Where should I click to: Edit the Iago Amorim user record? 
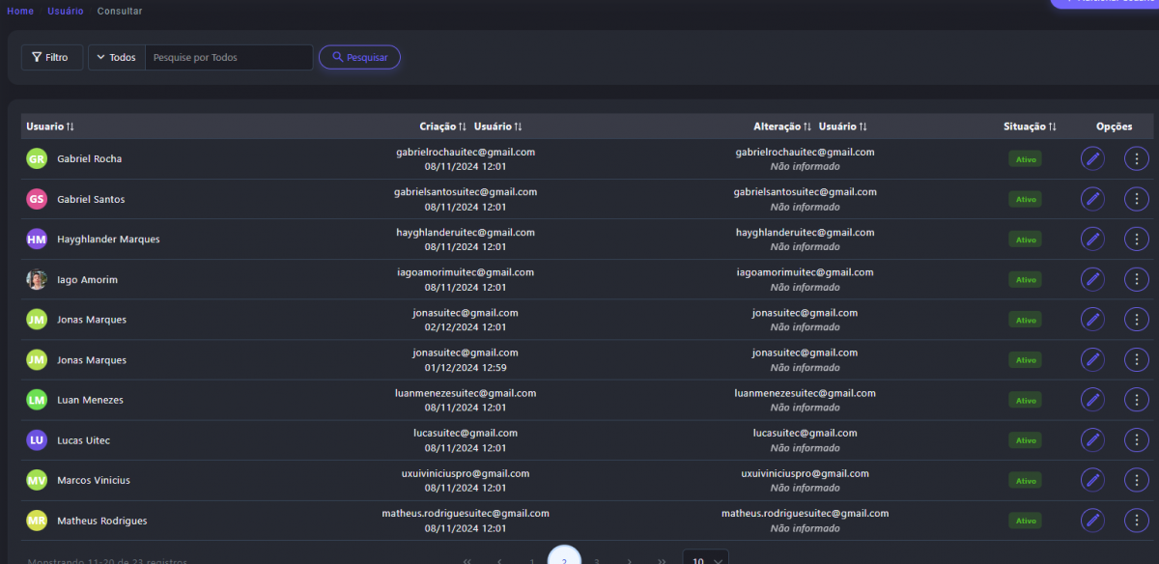coord(1092,279)
